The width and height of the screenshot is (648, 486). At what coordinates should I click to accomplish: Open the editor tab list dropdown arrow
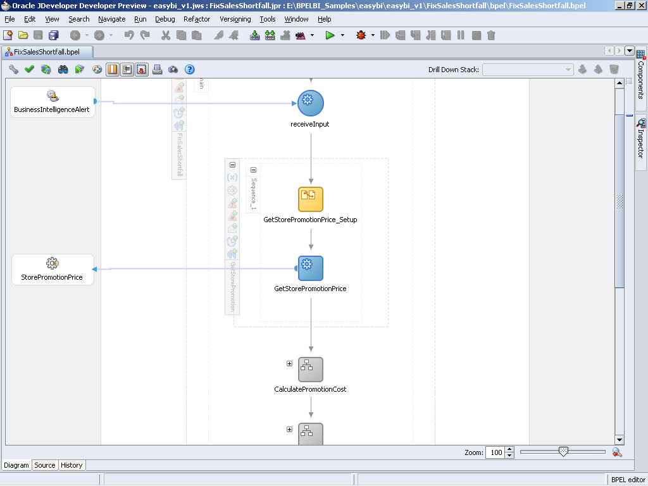[630, 51]
